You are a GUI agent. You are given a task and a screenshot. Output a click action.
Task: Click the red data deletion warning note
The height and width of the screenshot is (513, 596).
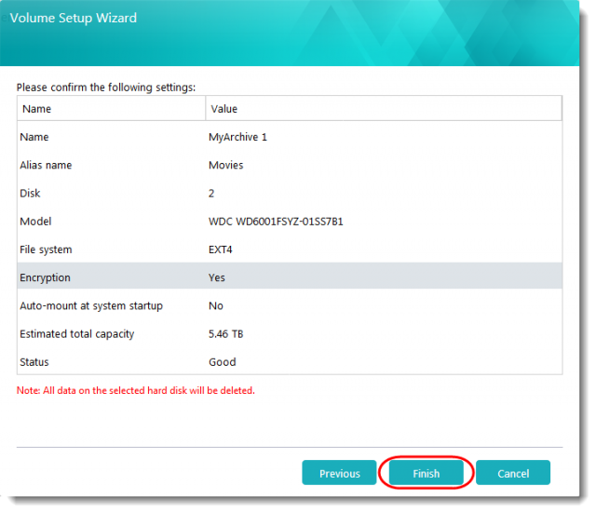point(136,390)
